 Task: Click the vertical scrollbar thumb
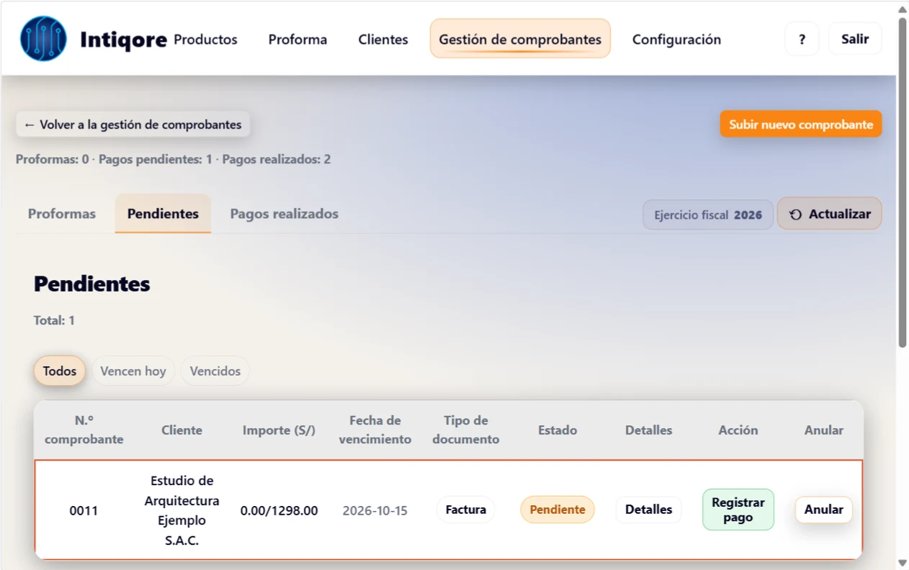(903, 182)
